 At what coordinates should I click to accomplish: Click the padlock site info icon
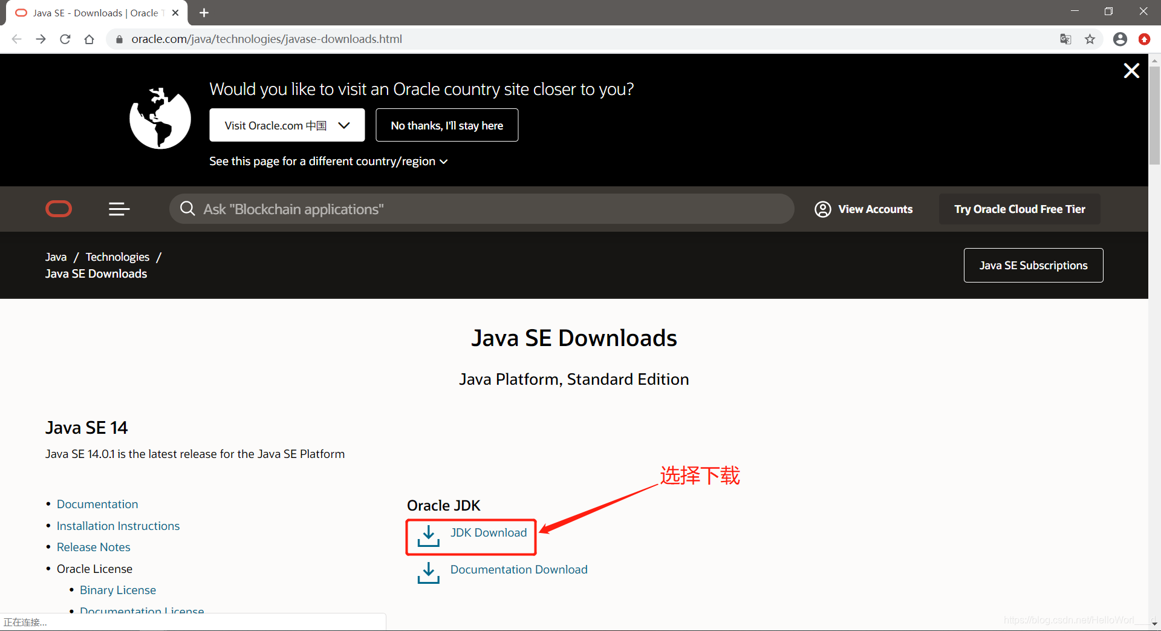tap(119, 39)
